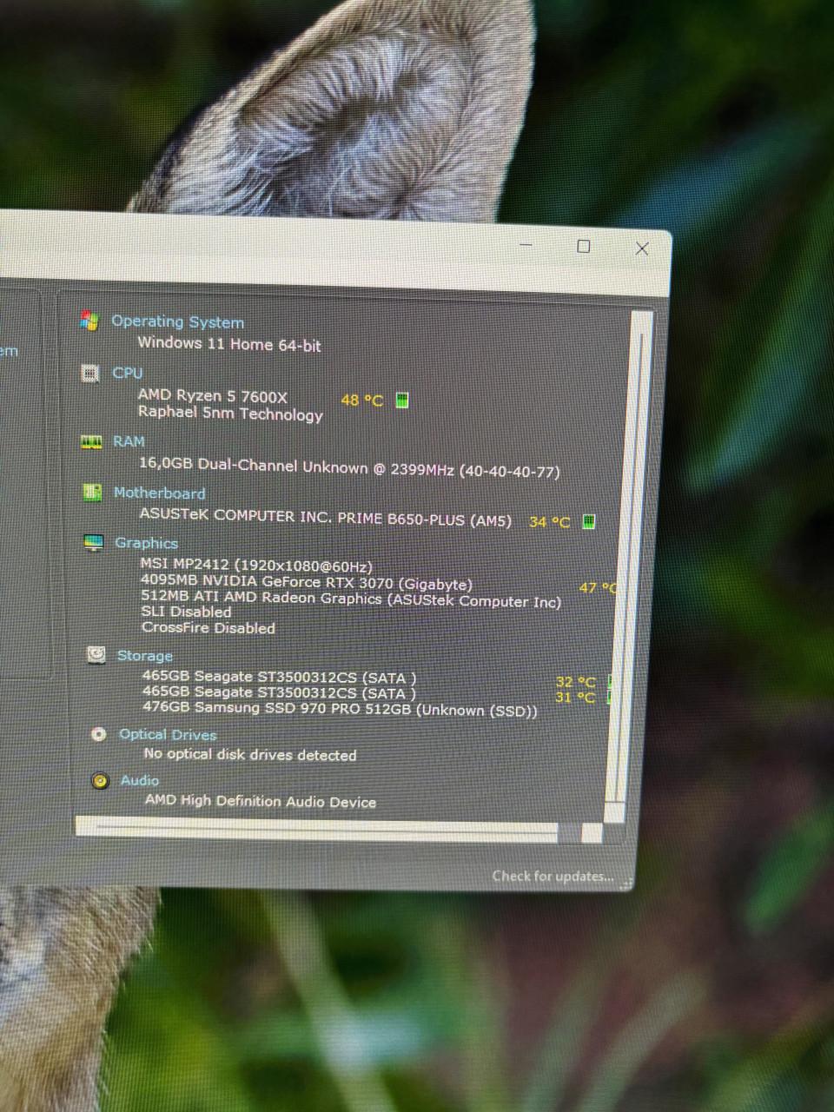Open the Storage section link

[144, 656]
